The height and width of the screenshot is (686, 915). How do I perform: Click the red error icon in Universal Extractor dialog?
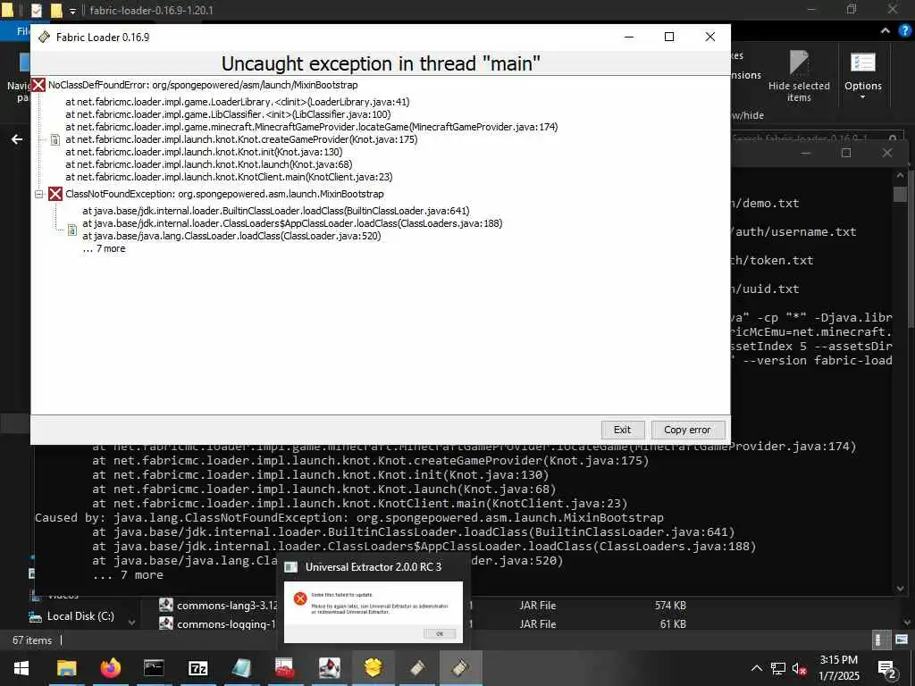(x=300, y=599)
